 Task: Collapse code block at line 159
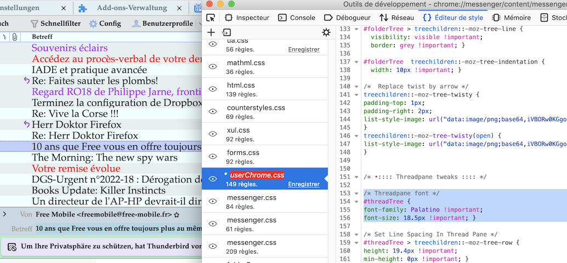tap(358, 243)
